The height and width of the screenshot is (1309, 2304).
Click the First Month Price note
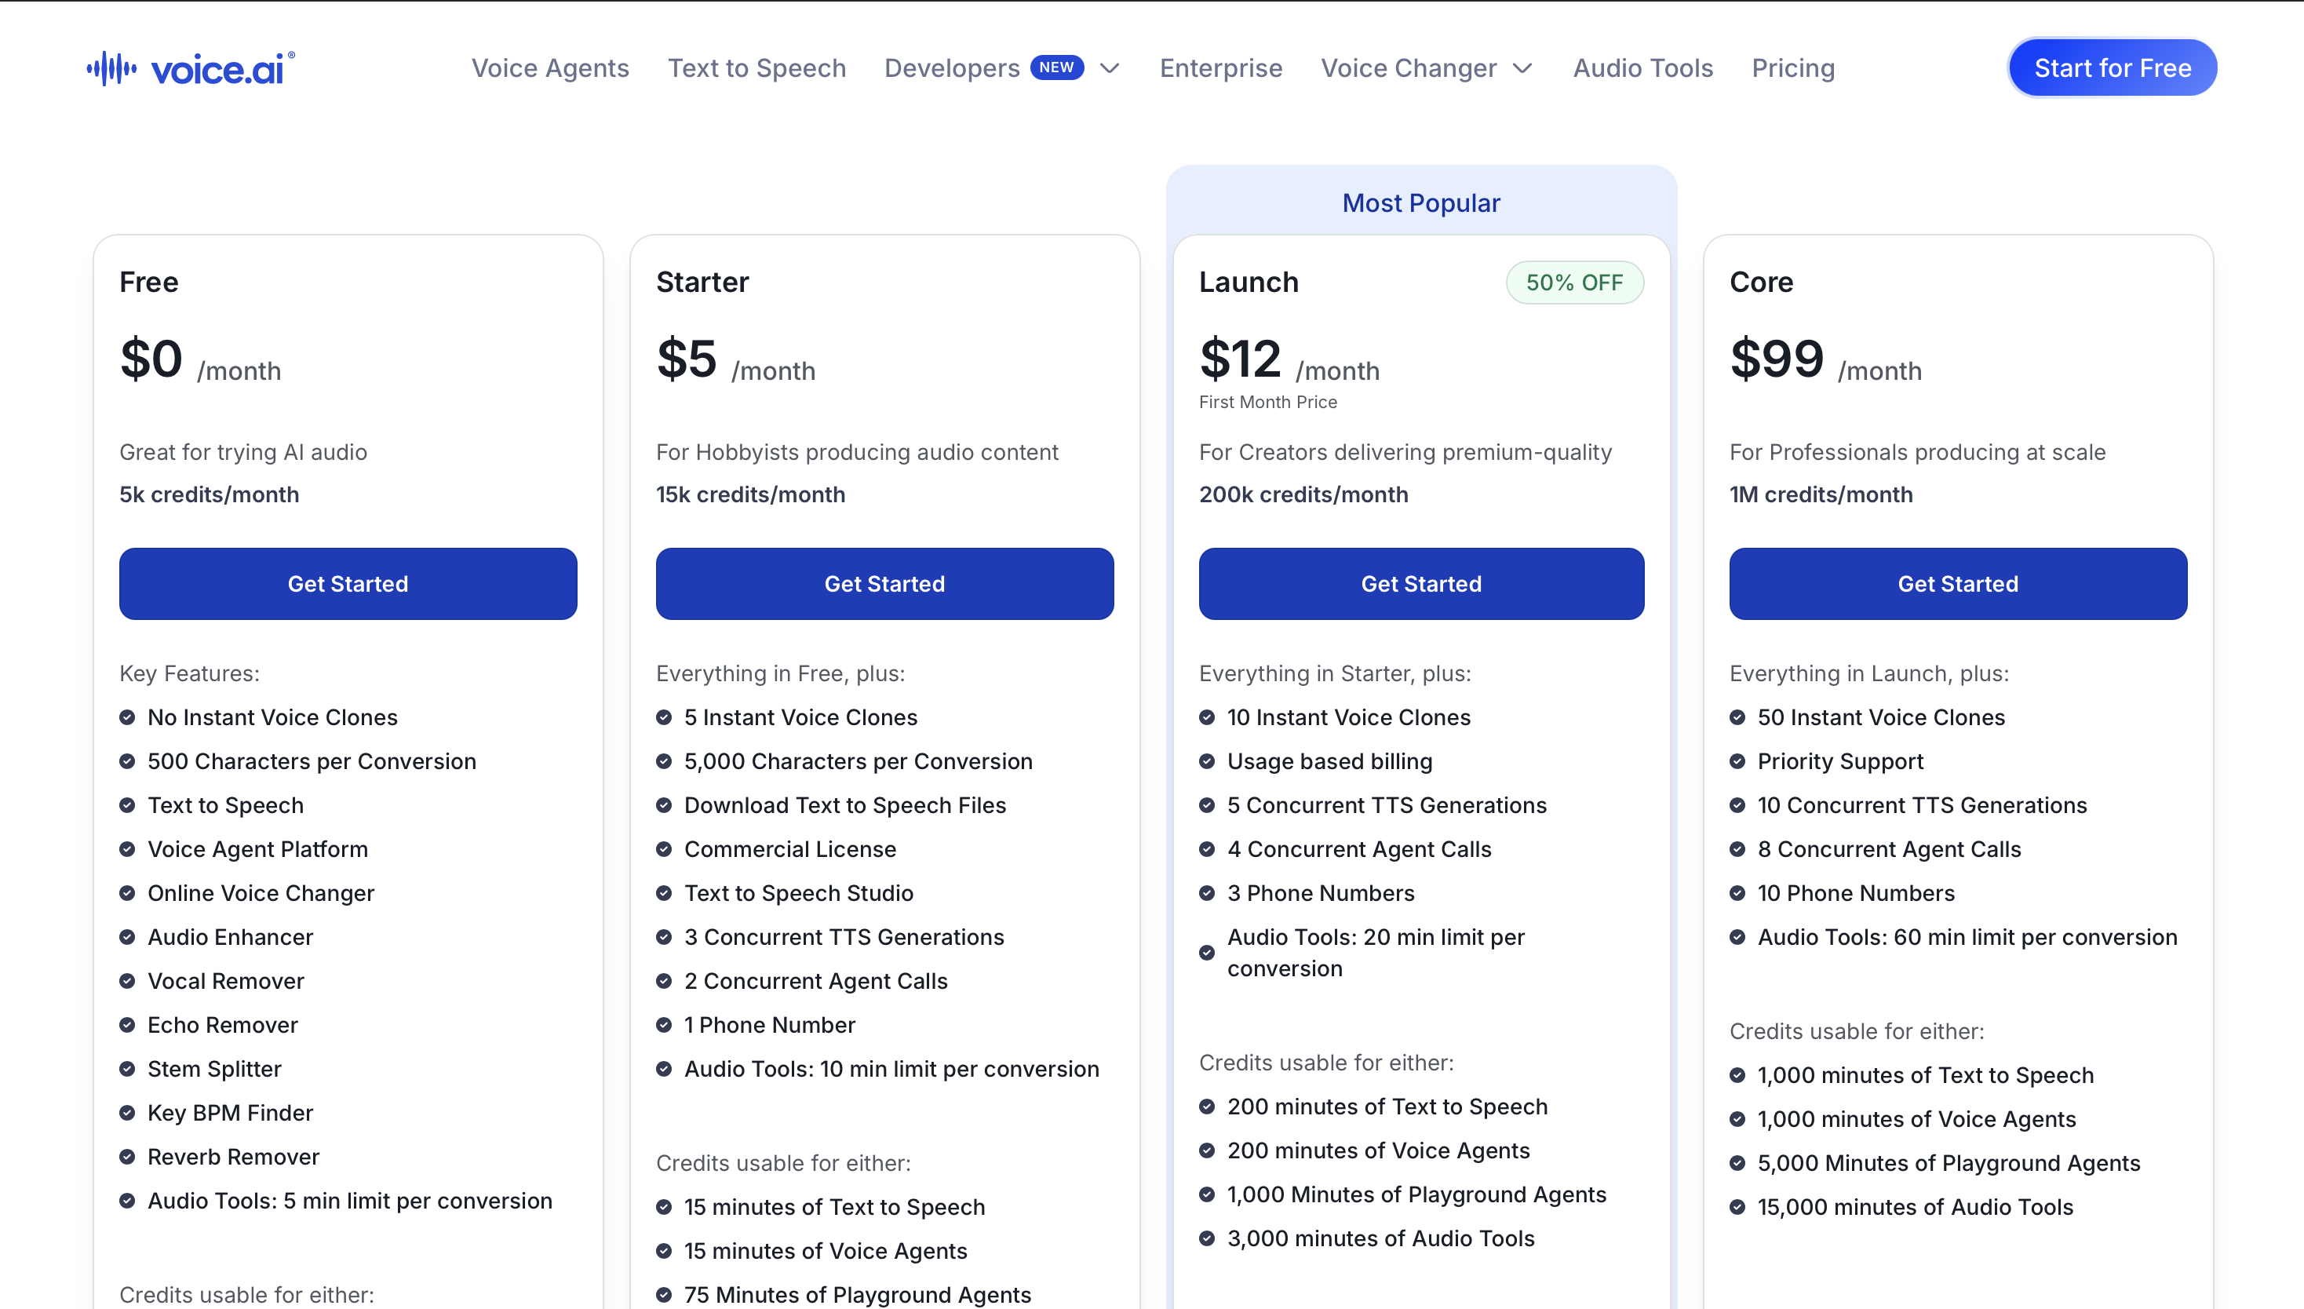pyautogui.click(x=1267, y=402)
